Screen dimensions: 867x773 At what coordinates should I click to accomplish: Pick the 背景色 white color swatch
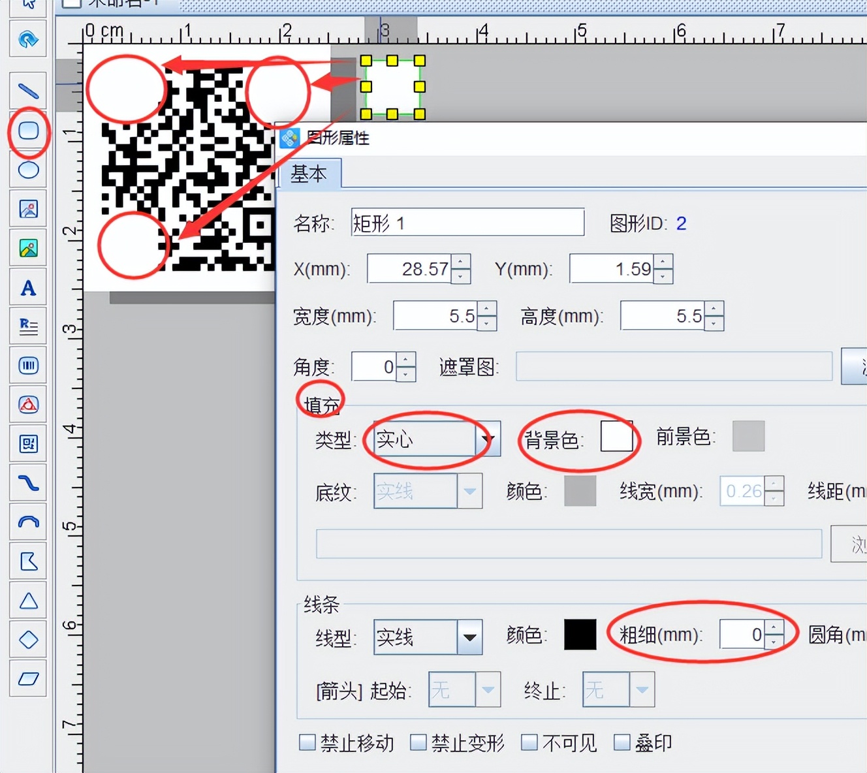click(616, 436)
